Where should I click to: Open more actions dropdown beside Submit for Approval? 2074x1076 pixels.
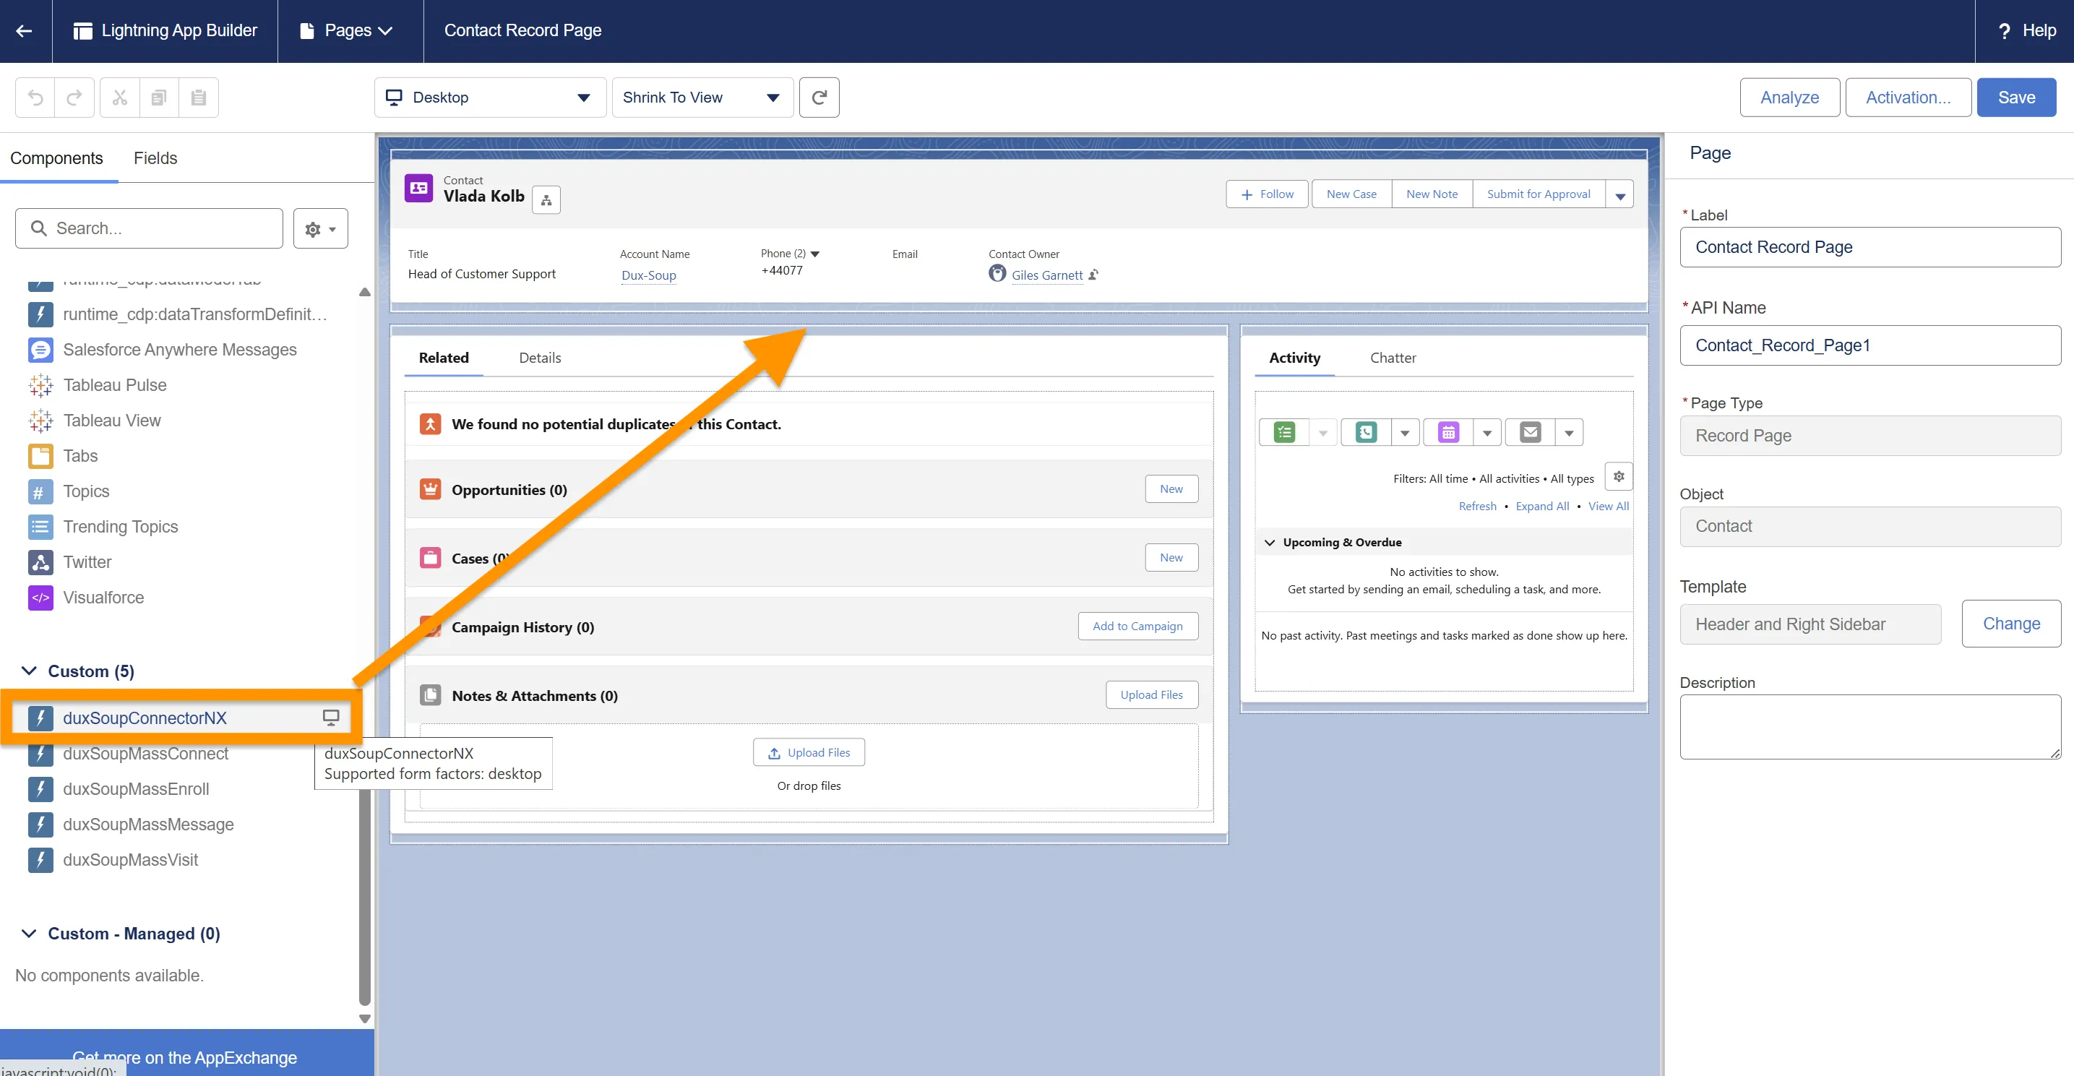1620,195
